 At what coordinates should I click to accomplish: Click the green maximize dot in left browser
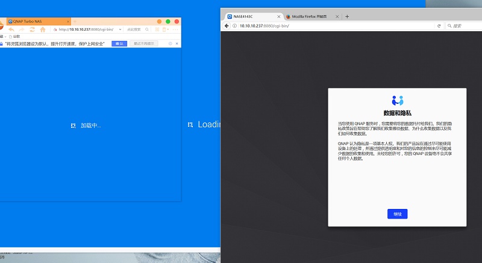168,21
